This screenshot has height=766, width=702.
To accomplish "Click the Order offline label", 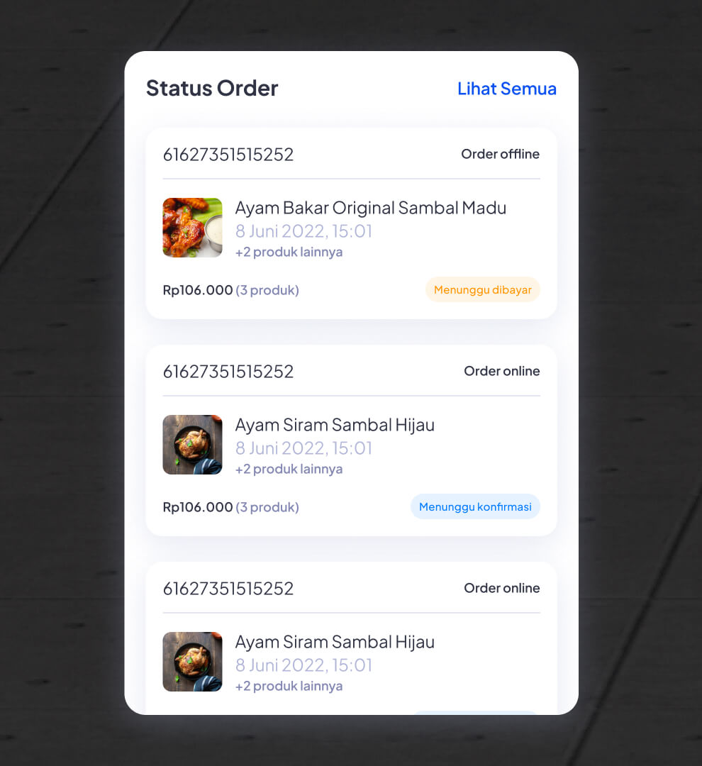I will point(500,155).
